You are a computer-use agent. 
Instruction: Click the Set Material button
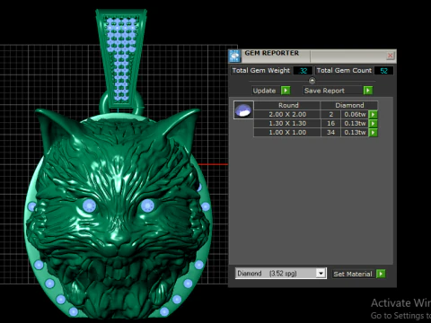353,274
